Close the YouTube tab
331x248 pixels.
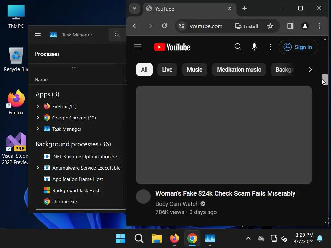pyautogui.click(x=230, y=8)
